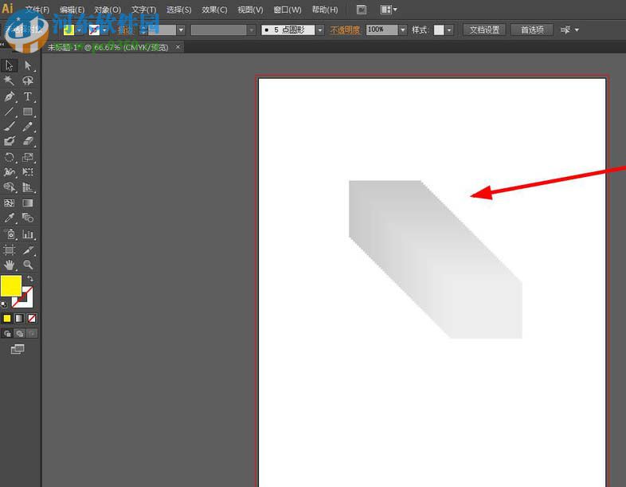Open the 5 点圆形 brush dropdown
This screenshot has height=487, width=626.
tap(320, 29)
